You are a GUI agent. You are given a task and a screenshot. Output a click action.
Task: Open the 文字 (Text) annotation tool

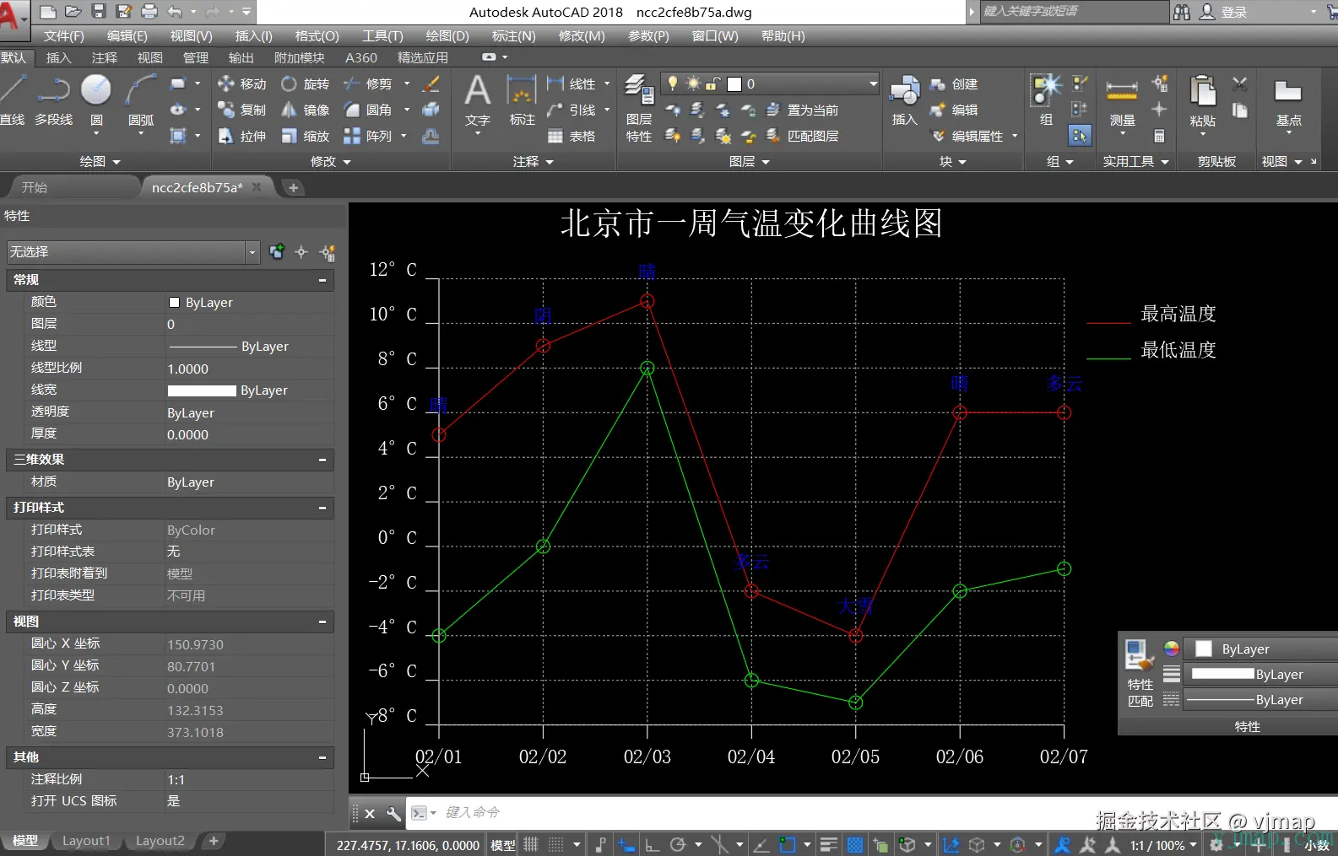click(477, 101)
